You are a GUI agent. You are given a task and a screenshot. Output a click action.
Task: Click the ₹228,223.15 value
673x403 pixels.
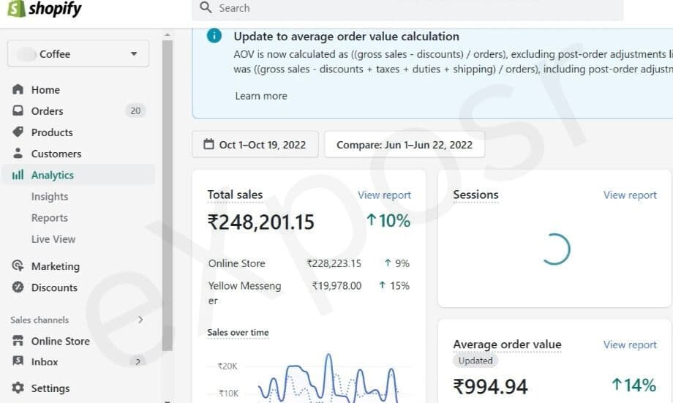tap(334, 263)
